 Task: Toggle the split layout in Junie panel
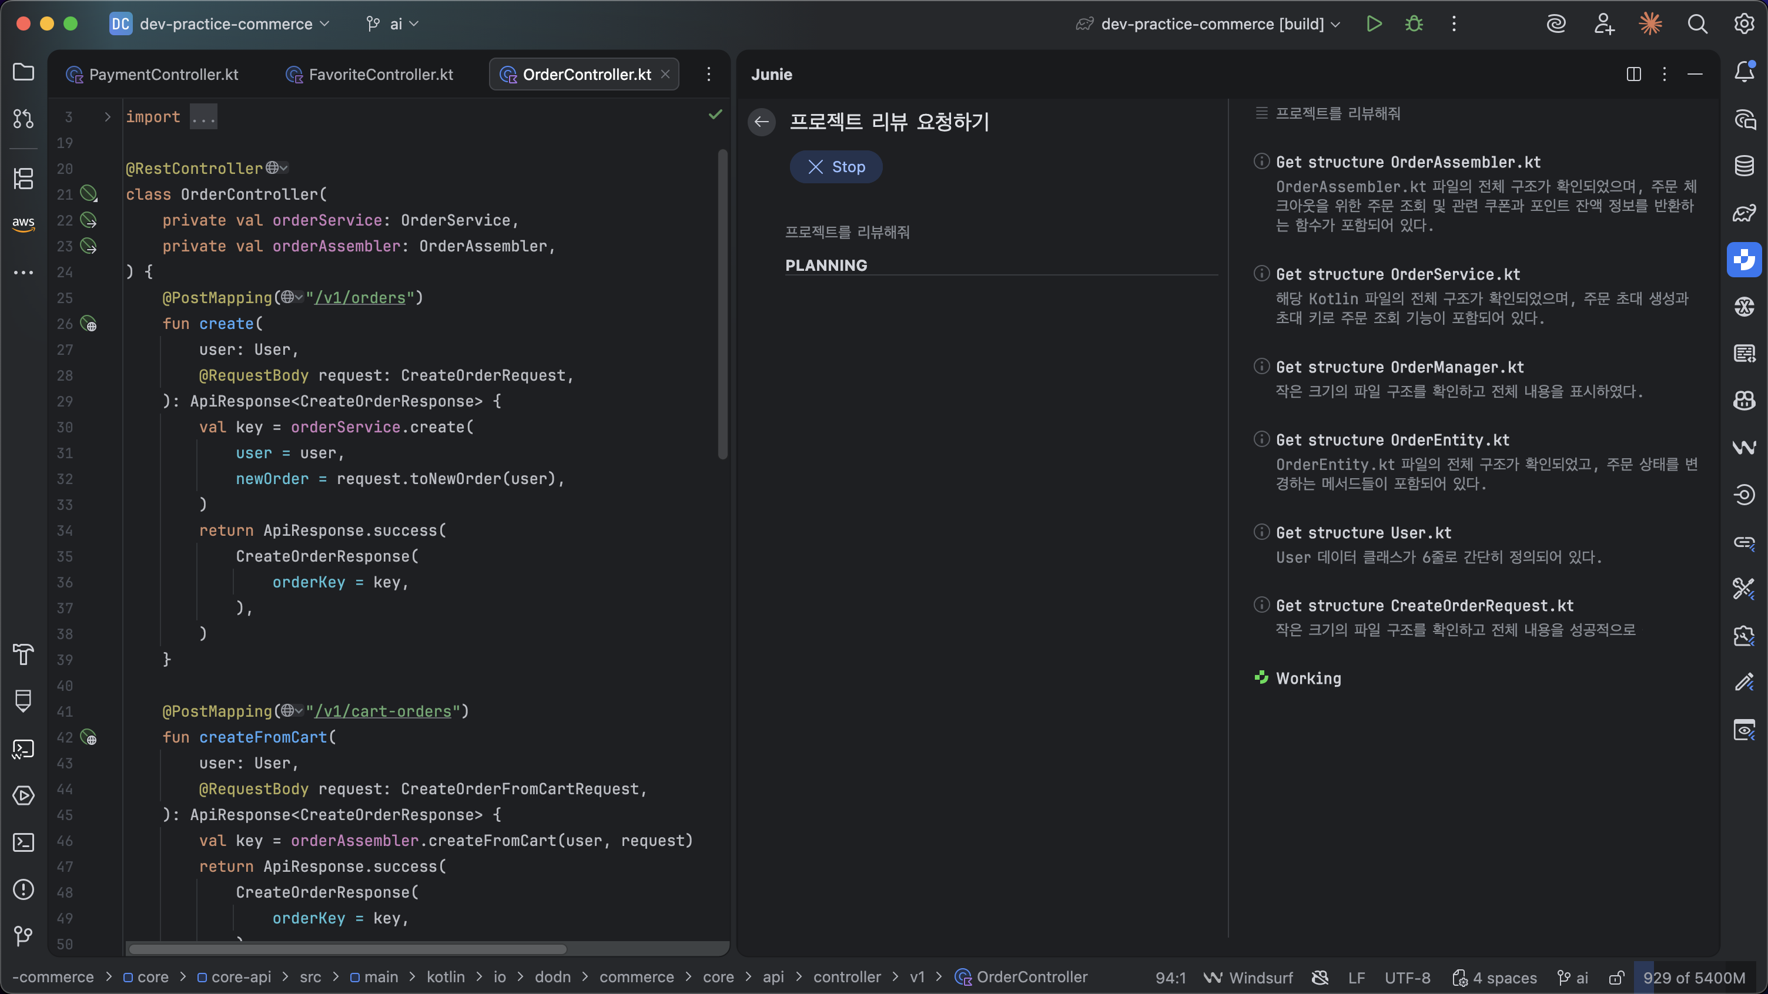tap(1633, 74)
